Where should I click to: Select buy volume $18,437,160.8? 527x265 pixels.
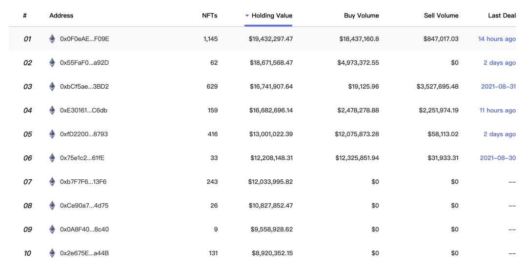(x=359, y=39)
